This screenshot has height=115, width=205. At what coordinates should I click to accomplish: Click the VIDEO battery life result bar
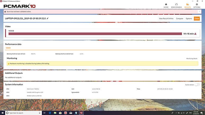(95, 34)
